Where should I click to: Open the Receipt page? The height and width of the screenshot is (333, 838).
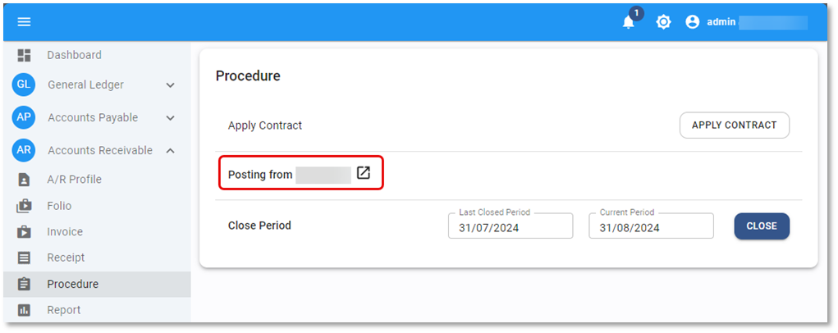tap(66, 258)
